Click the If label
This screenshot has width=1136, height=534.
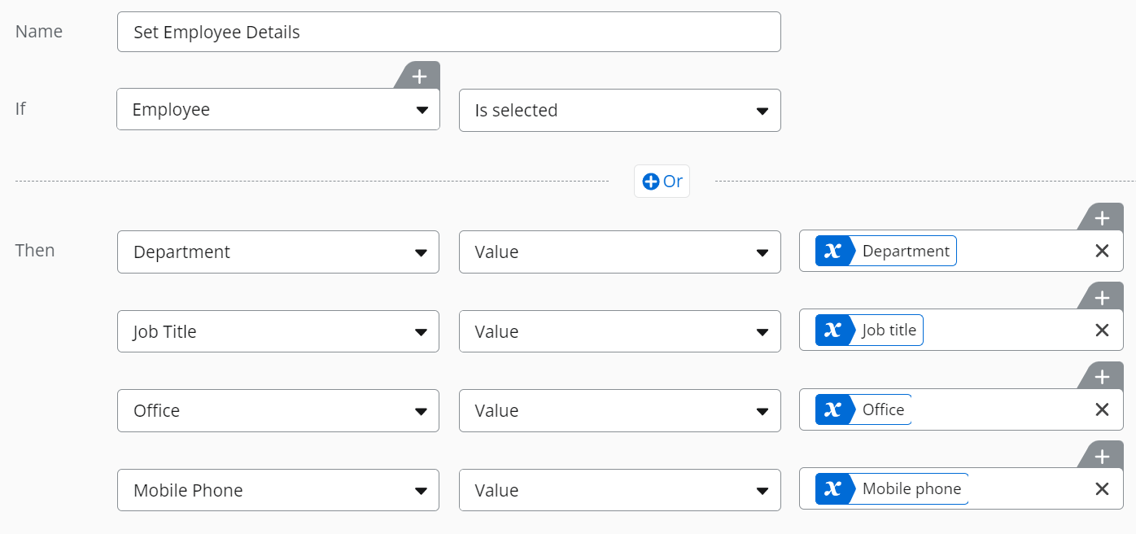coord(20,108)
